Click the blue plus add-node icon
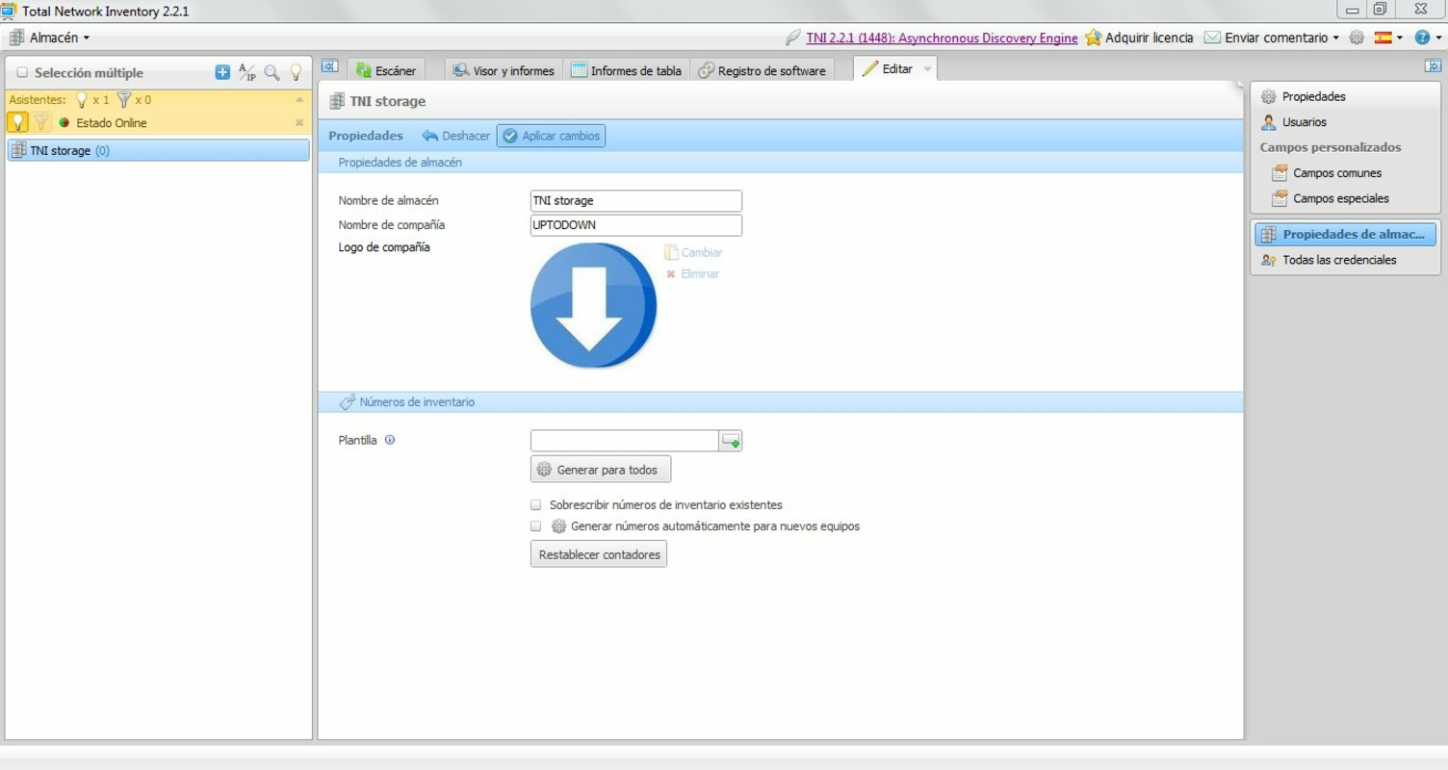 pyautogui.click(x=222, y=72)
